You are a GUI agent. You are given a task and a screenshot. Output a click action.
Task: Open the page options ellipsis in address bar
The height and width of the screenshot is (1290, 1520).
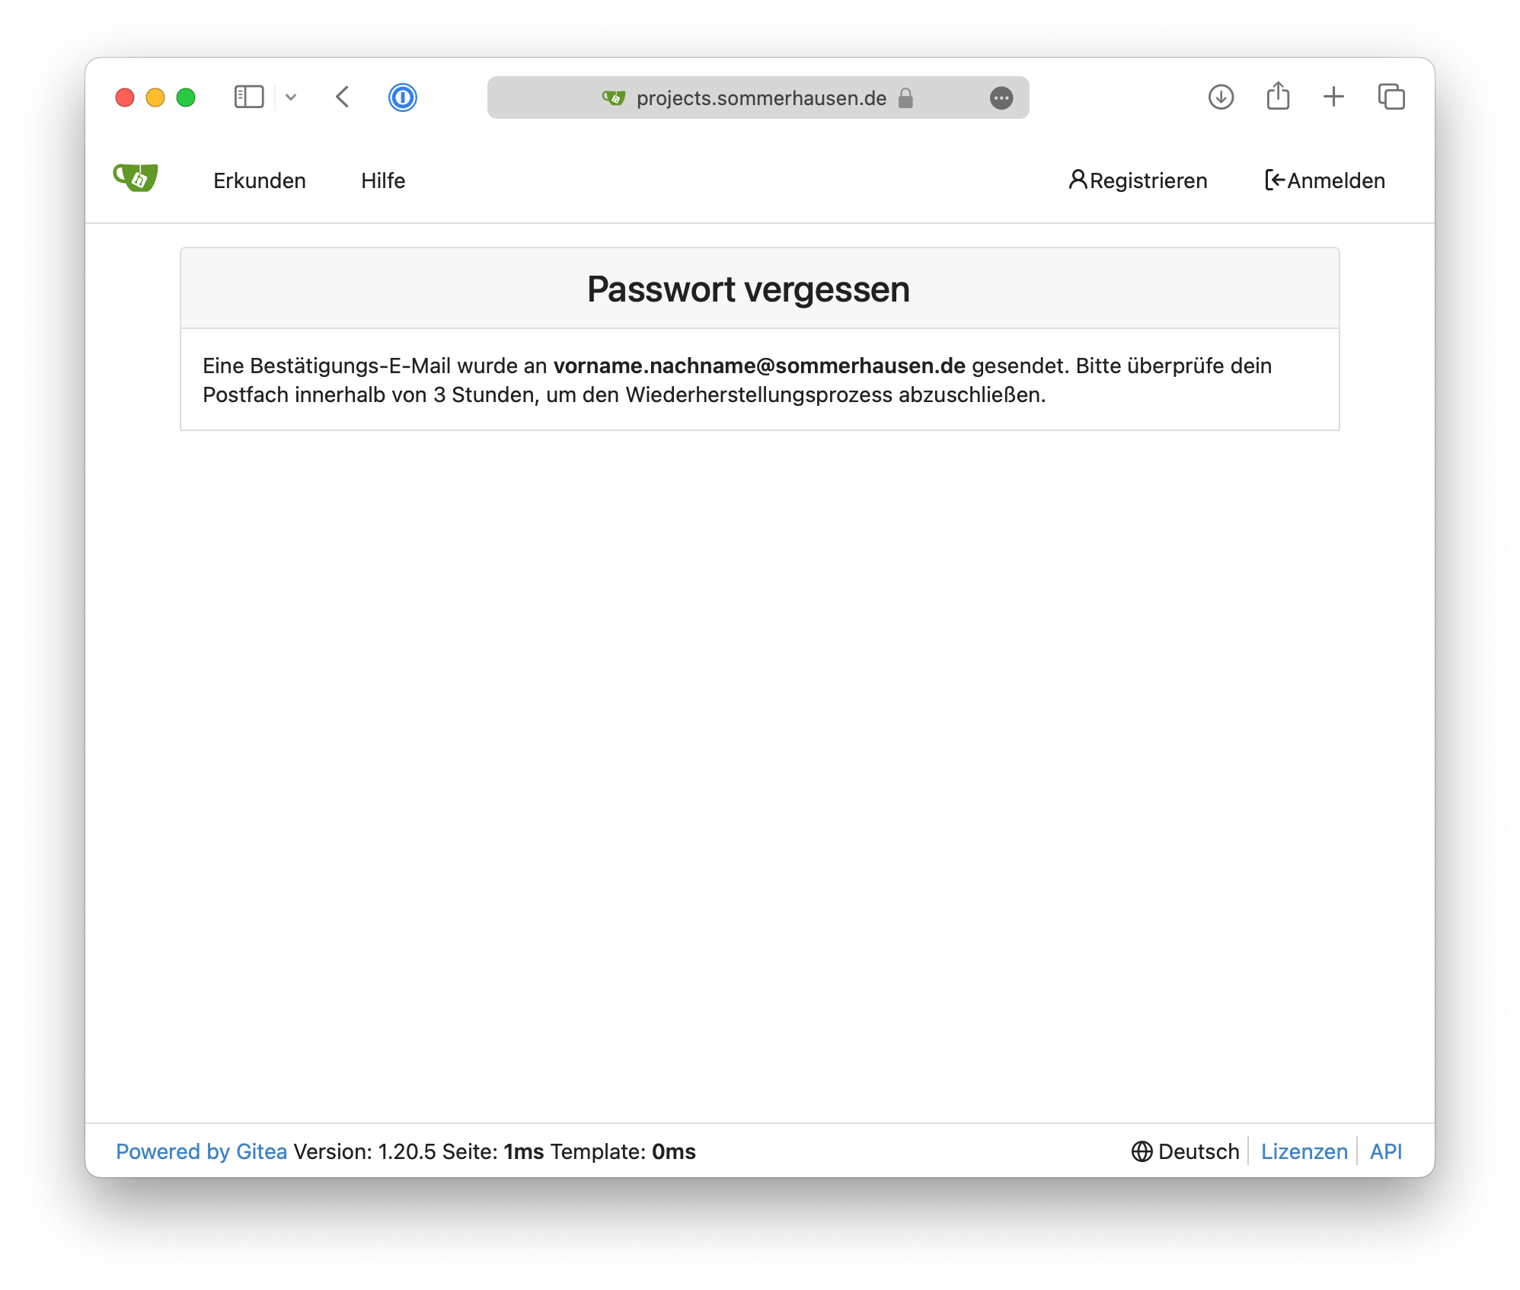tap(1001, 98)
